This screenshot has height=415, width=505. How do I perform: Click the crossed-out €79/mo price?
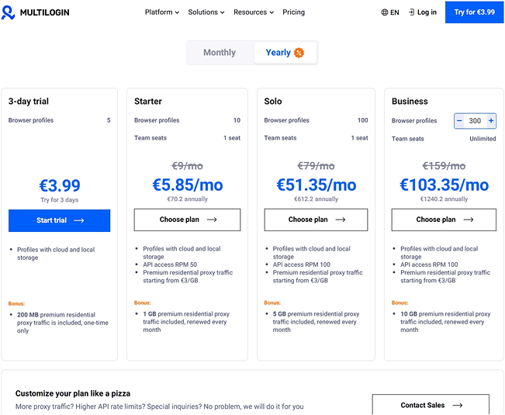pos(316,166)
